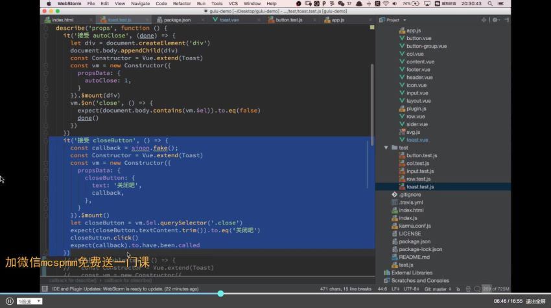The image size is (551, 308).
Task: Click the scroll-from-source locate icon
Action: click(486, 20)
